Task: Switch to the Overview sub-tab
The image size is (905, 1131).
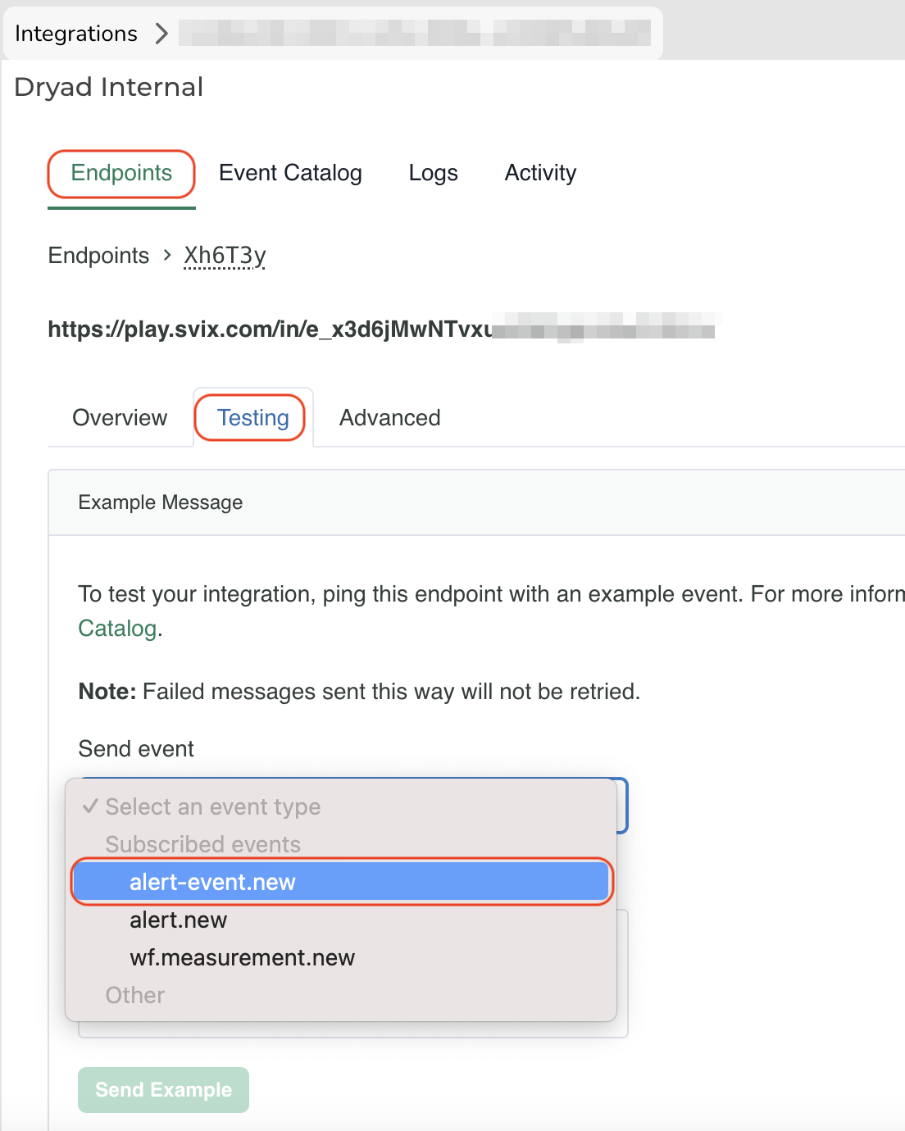Action: [x=120, y=418]
